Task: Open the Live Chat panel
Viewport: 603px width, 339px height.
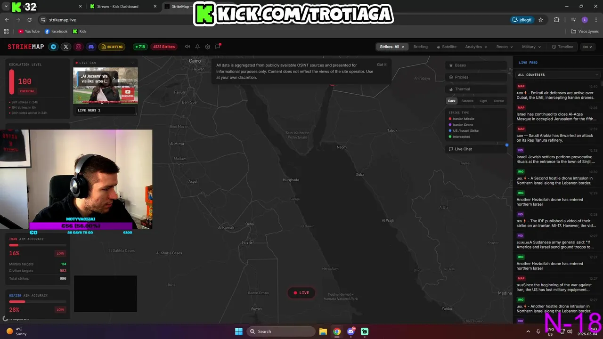Action: pos(476,149)
